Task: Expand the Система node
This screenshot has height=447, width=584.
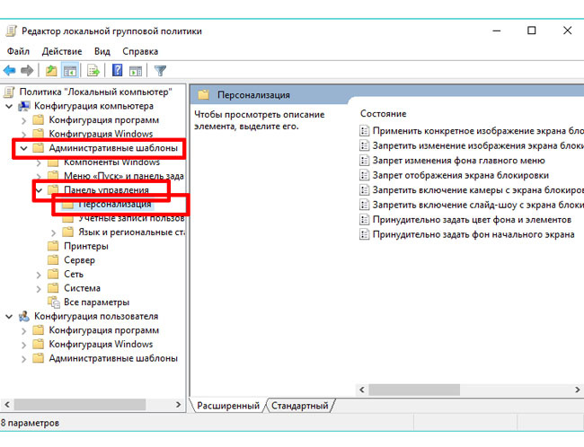Action: 39,289
